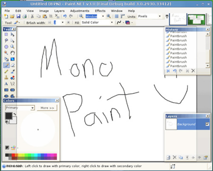Screen dimensions: 213x171
Task: Click the Zoom In toolbar icon
Action: coord(108,16)
